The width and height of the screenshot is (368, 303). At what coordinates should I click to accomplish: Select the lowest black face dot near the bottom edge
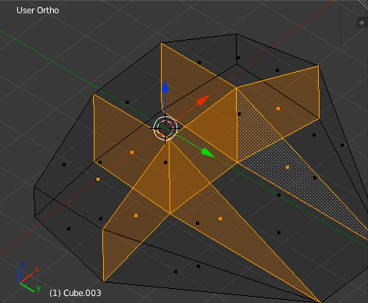[176, 272]
